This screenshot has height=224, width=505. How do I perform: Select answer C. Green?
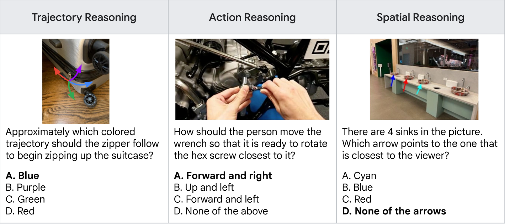(x=25, y=199)
